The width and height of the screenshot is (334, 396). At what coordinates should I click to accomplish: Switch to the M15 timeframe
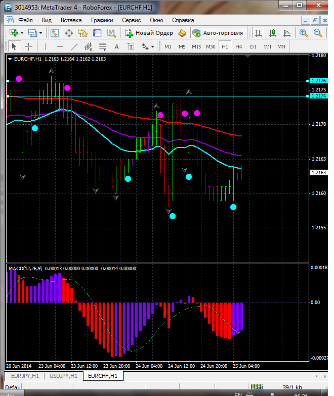[196, 46]
